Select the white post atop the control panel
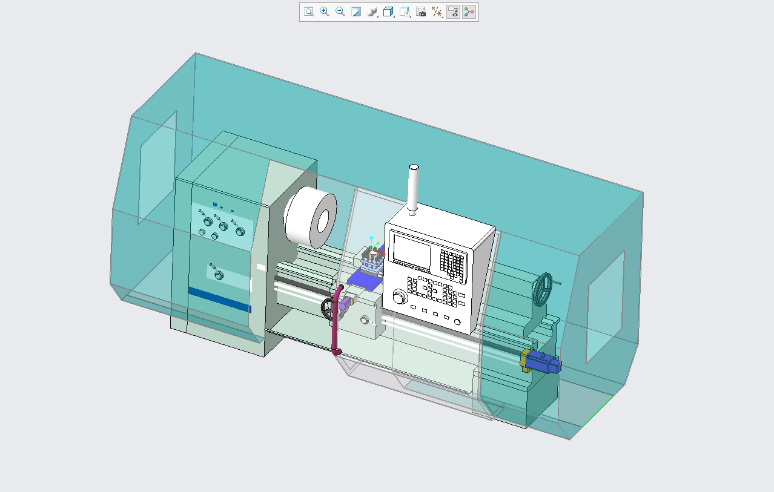 (x=414, y=188)
